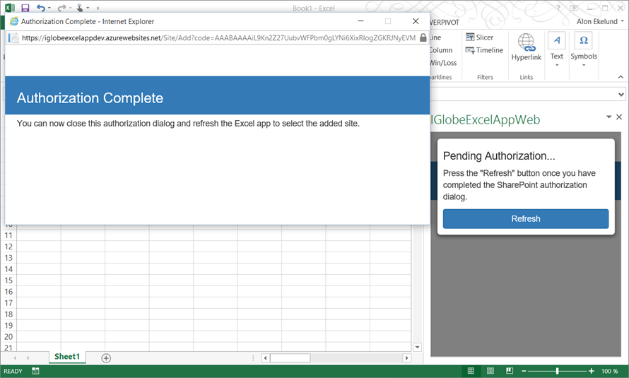
Task: Insert a Hyperlink
Action: click(526, 47)
